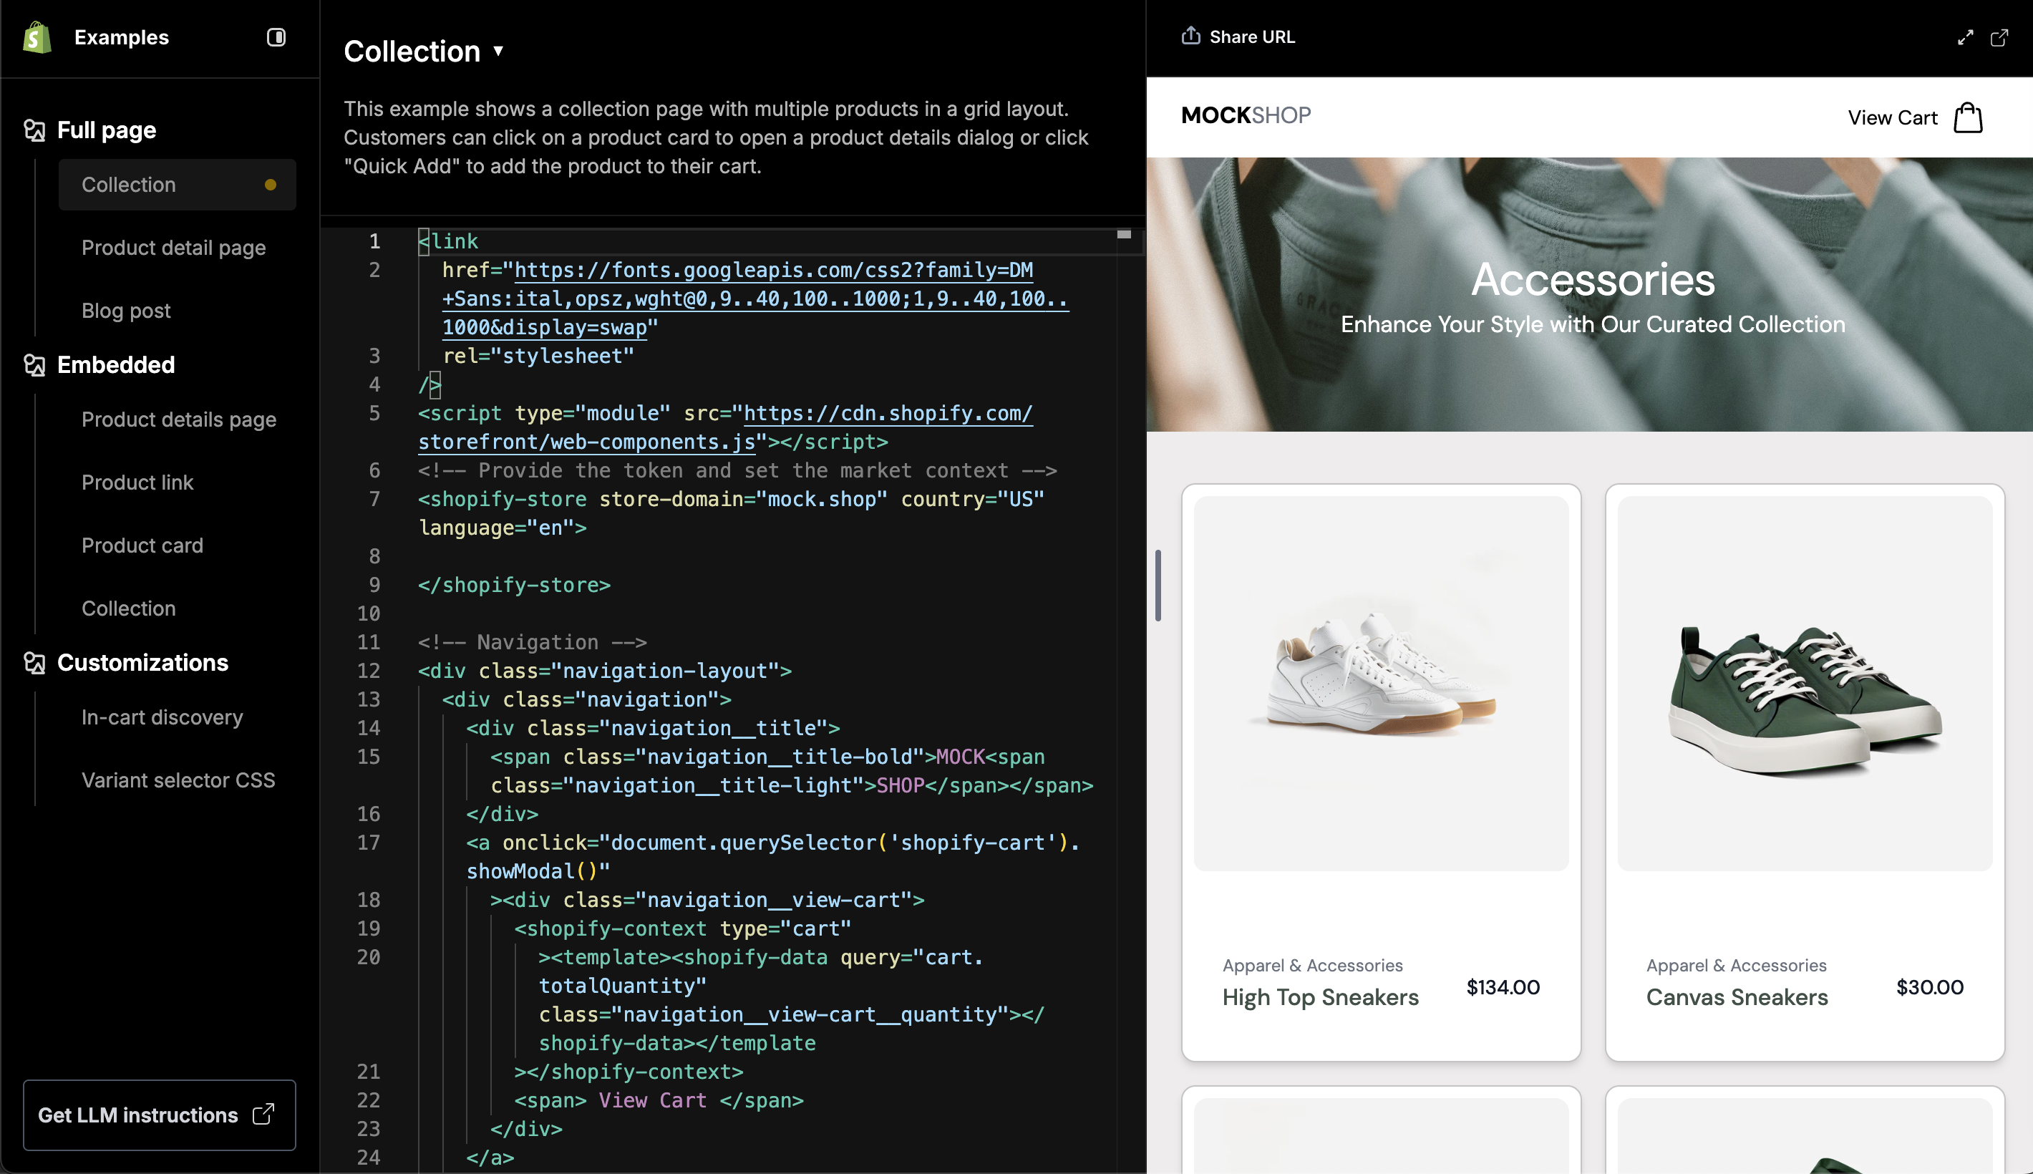This screenshot has height=1174, width=2033.
Task: Open the Blog post example
Action: 126,311
